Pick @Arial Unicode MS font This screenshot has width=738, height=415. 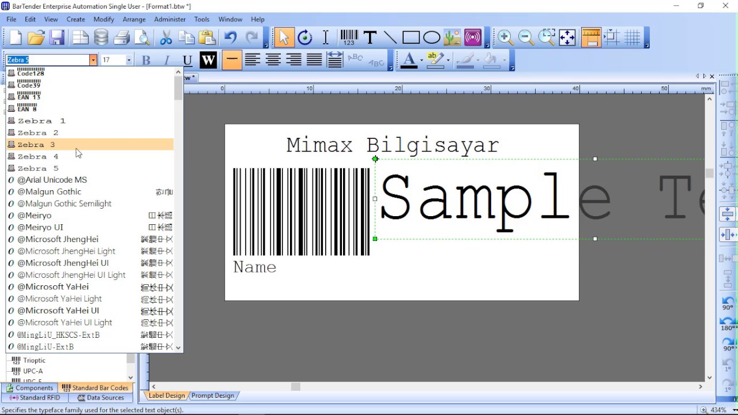click(x=90, y=180)
